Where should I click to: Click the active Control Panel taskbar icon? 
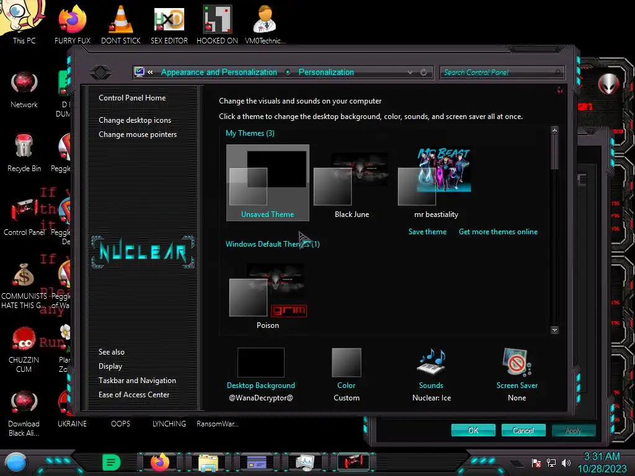click(x=353, y=462)
